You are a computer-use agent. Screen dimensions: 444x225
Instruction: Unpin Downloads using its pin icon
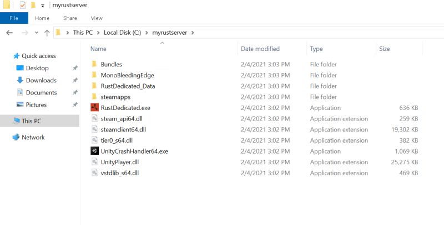(x=75, y=80)
